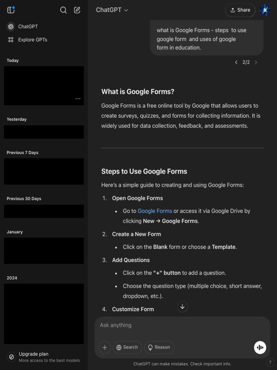Click the 'Create a New Form' step
The height and width of the screenshot is (370, 277).
(x=136, y=234)
